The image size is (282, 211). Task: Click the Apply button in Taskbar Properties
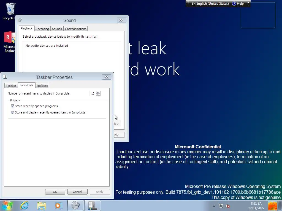(x=100, y=191)
